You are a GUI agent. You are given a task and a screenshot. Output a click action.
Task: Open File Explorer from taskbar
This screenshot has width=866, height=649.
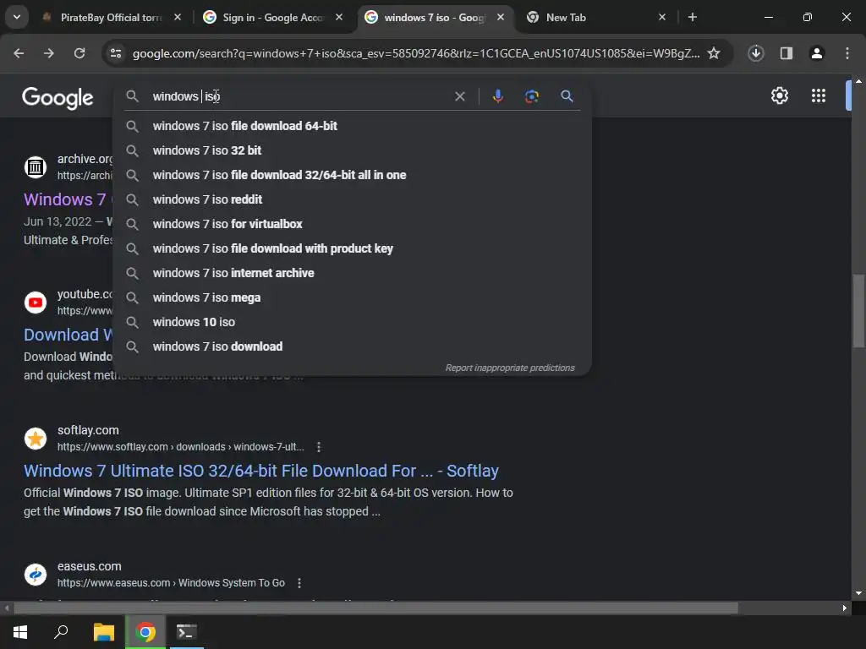103,632
